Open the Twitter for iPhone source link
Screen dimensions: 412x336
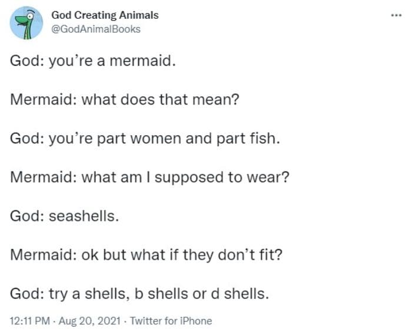170,321
